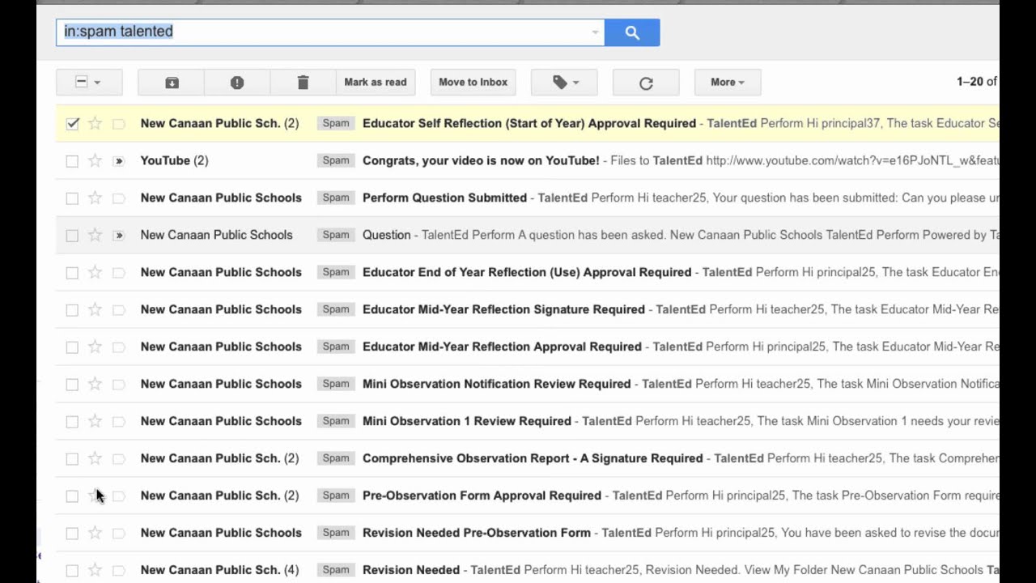Star the YouTube email
The width and height of the screenshot is (1036, 583).
coord(95,160)
